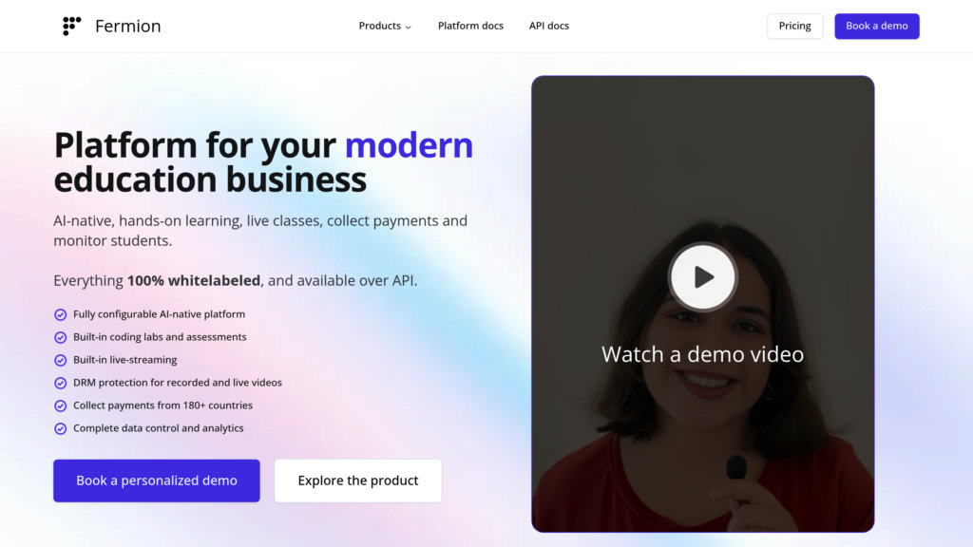
Task: Click the Fermion brand name text
Action: tap(128, 26)
